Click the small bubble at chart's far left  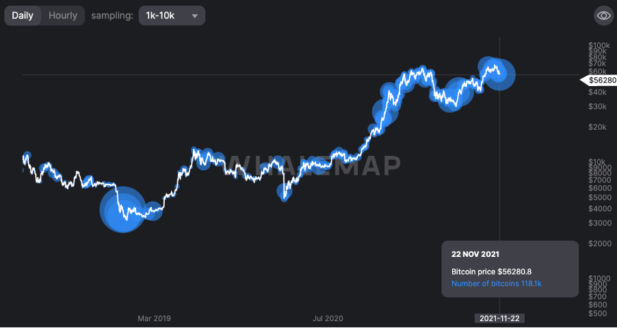[27, 156]
